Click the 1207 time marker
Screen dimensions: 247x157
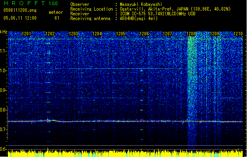click(x=167, y=34)
